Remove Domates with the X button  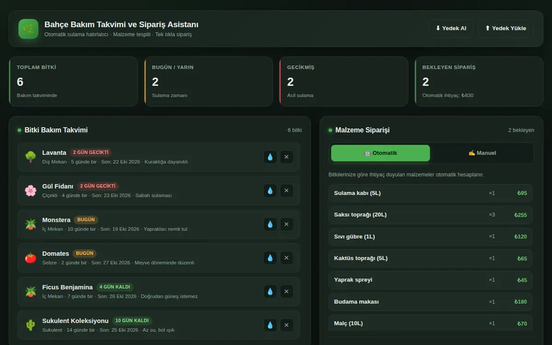287,258
